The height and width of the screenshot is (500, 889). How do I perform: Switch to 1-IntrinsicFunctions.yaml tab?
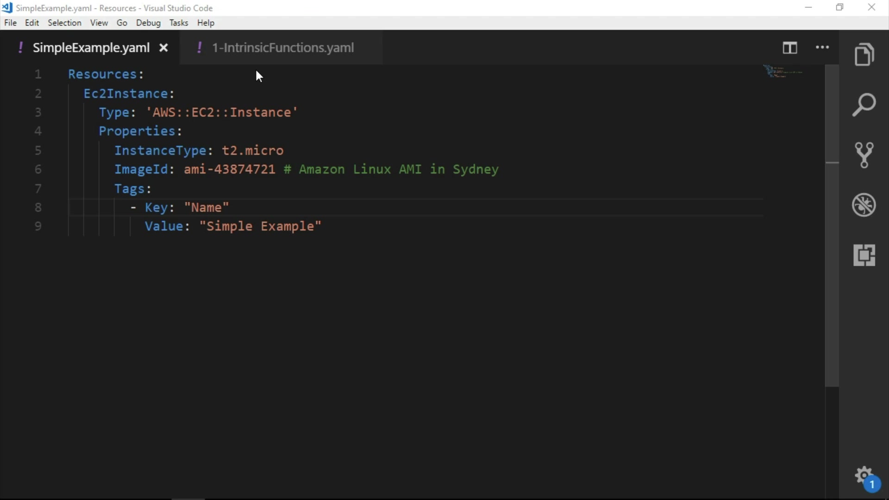(x=282, y=48)
